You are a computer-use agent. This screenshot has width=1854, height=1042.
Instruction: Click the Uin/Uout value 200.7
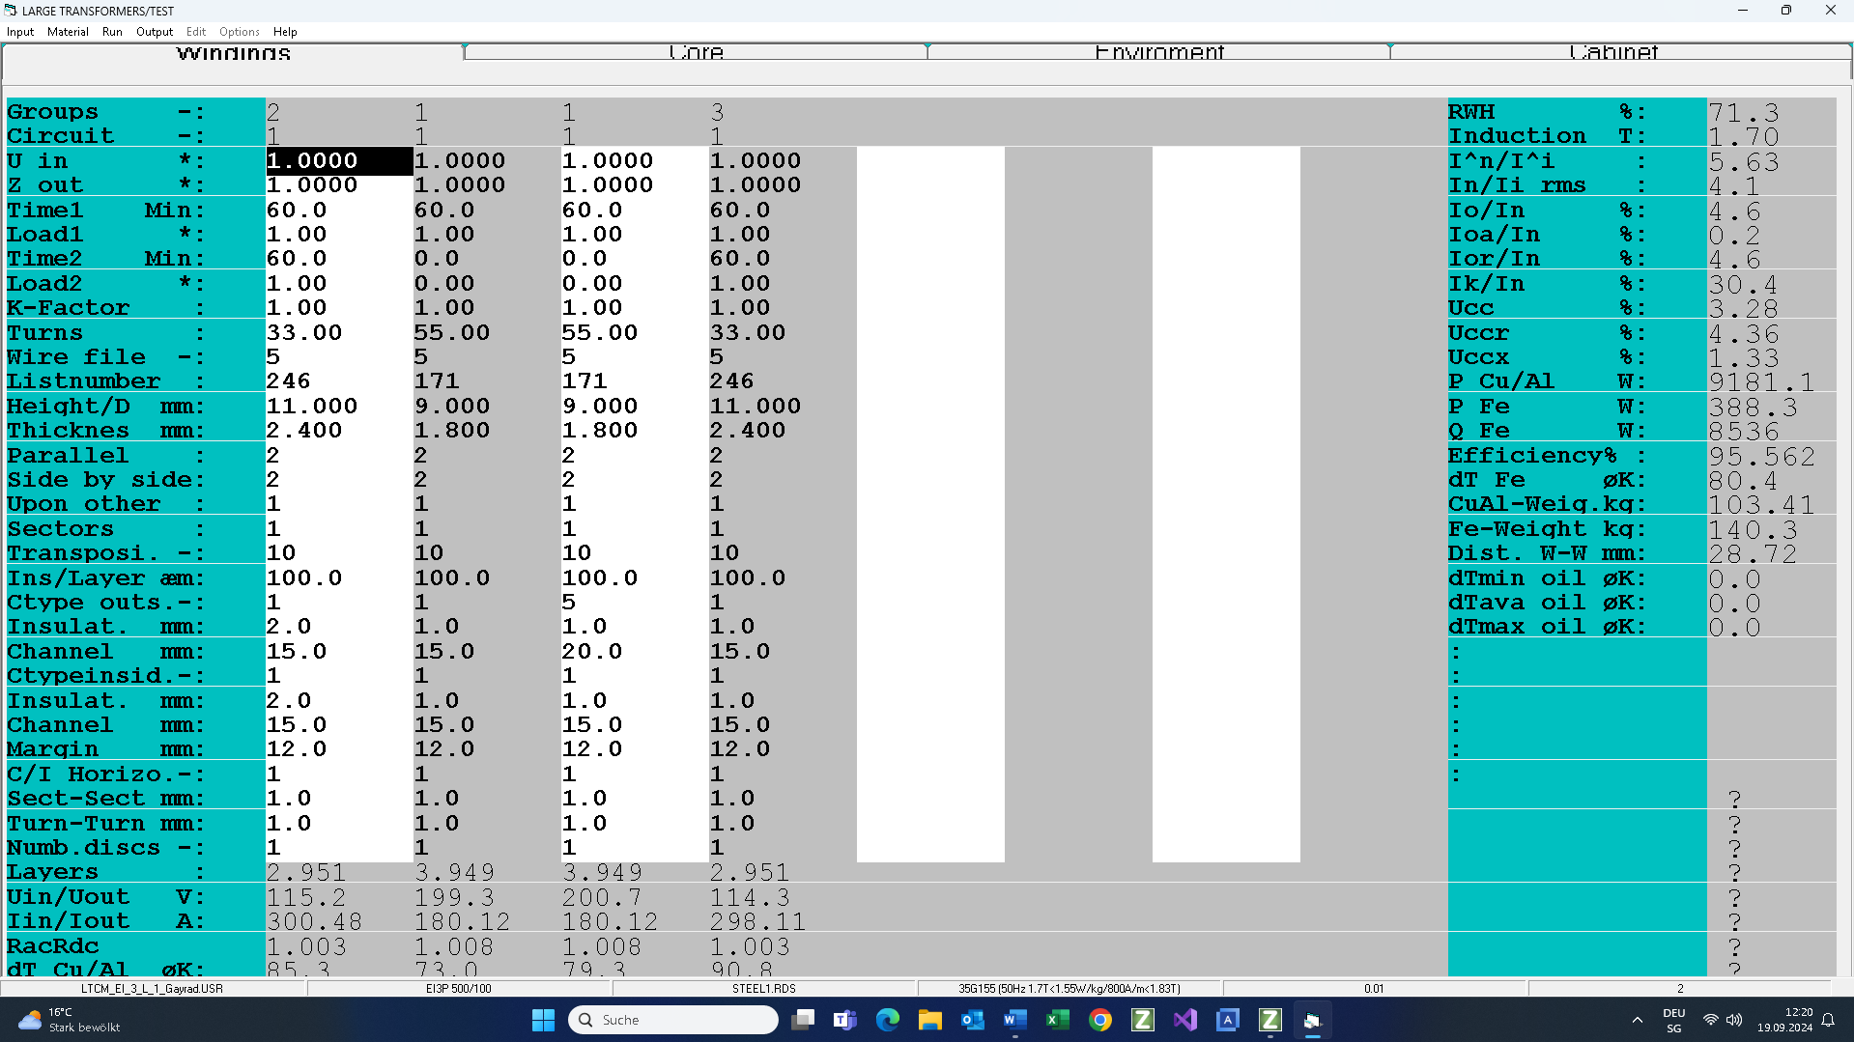602,897
